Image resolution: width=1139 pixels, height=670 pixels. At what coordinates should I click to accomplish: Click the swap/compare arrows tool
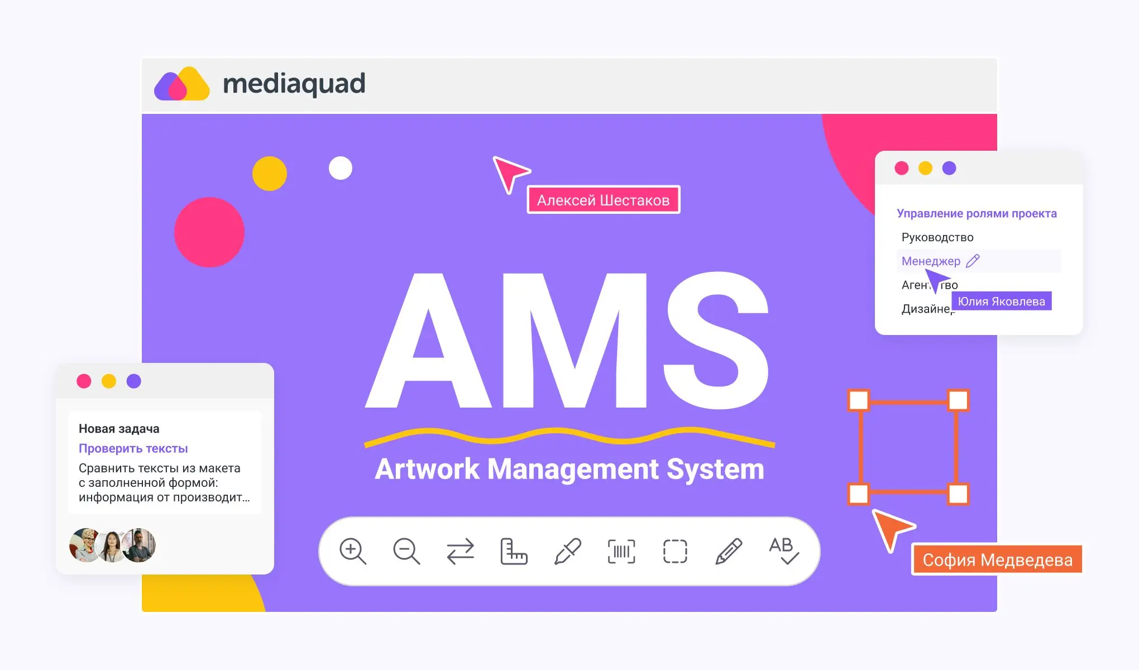click(460, 552)
